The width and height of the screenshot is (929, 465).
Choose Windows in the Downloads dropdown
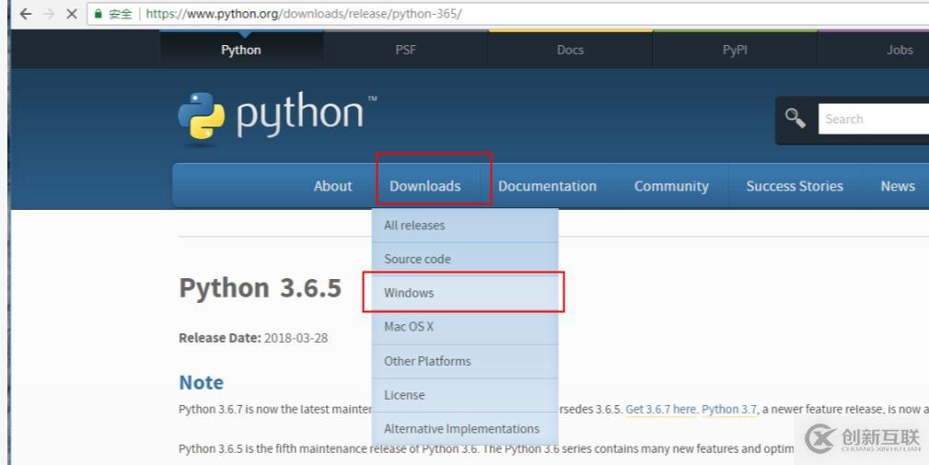[465, 293]
